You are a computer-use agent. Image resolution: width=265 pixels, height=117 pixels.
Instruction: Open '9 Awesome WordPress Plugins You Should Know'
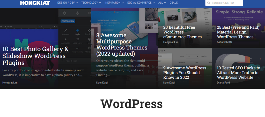(x=185, y=73)
